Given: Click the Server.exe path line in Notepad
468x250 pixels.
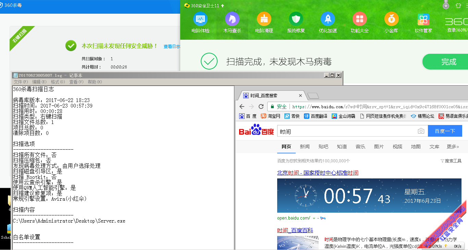Looking at the screenshot, I should [x=69, y=221].
